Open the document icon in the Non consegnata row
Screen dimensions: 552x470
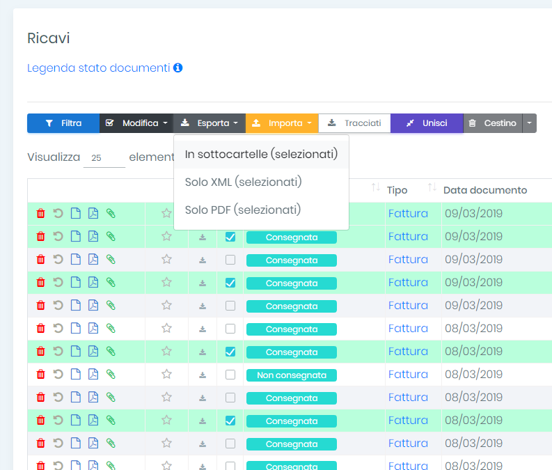pos(76,374)
